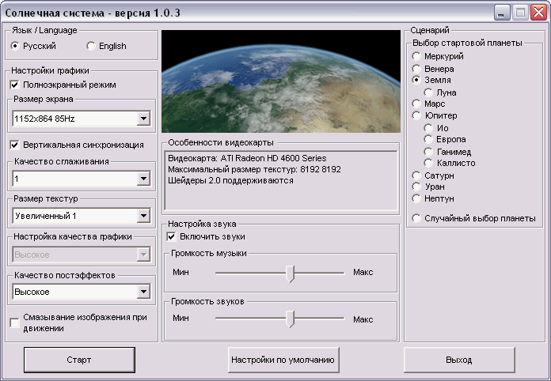Click the Шейдеры 2.0 поддерживаются line
Screen dimensions: 551x381
(x=230, y=181)
